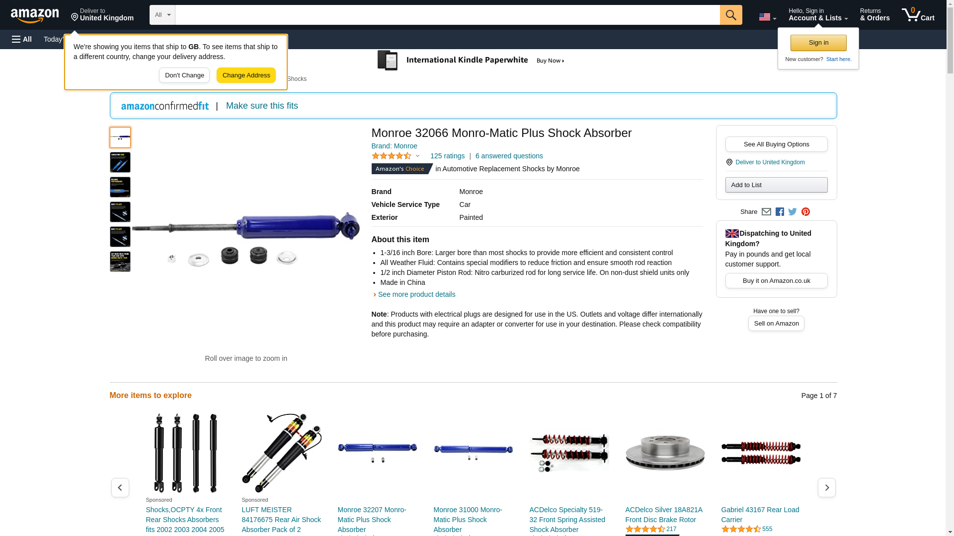The image size is (954, 536).
Task: Share via Facebook icon
Action: pos(780,212)
